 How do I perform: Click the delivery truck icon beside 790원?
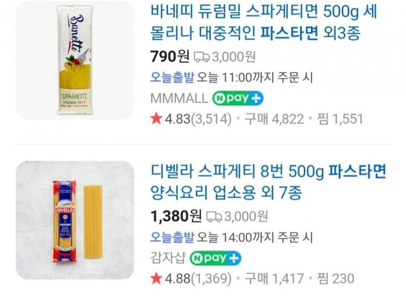[202, 57]
